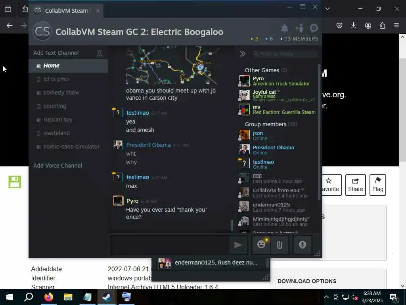Show hidden system tray icons
The height and width of the screenshot is (305, 406).
coord(326,297)
